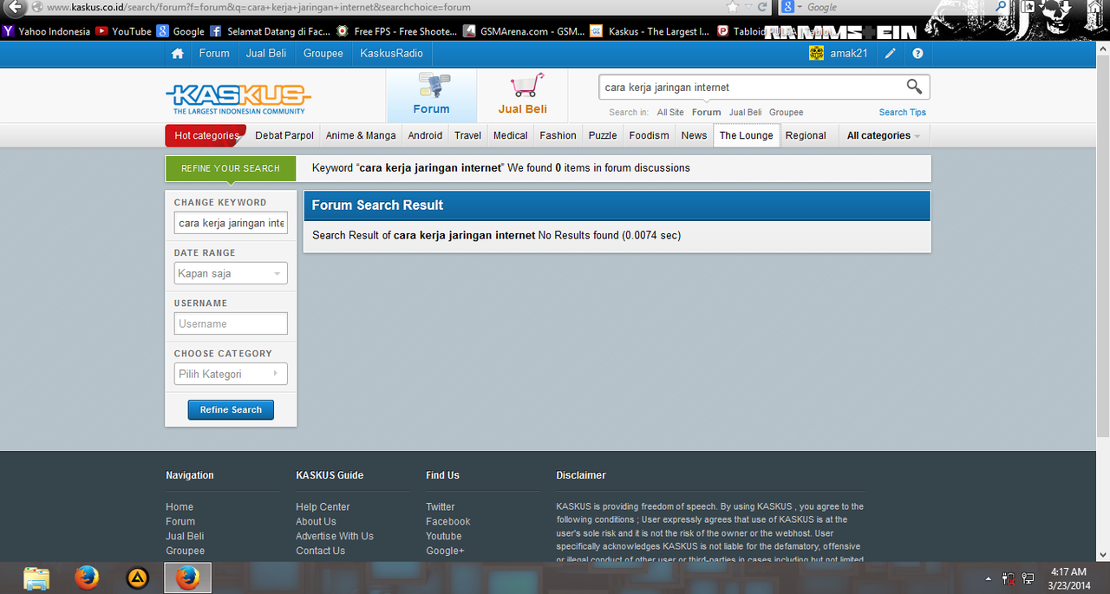
Task: Open the AIMP taskbar icon
Action: 136,578
